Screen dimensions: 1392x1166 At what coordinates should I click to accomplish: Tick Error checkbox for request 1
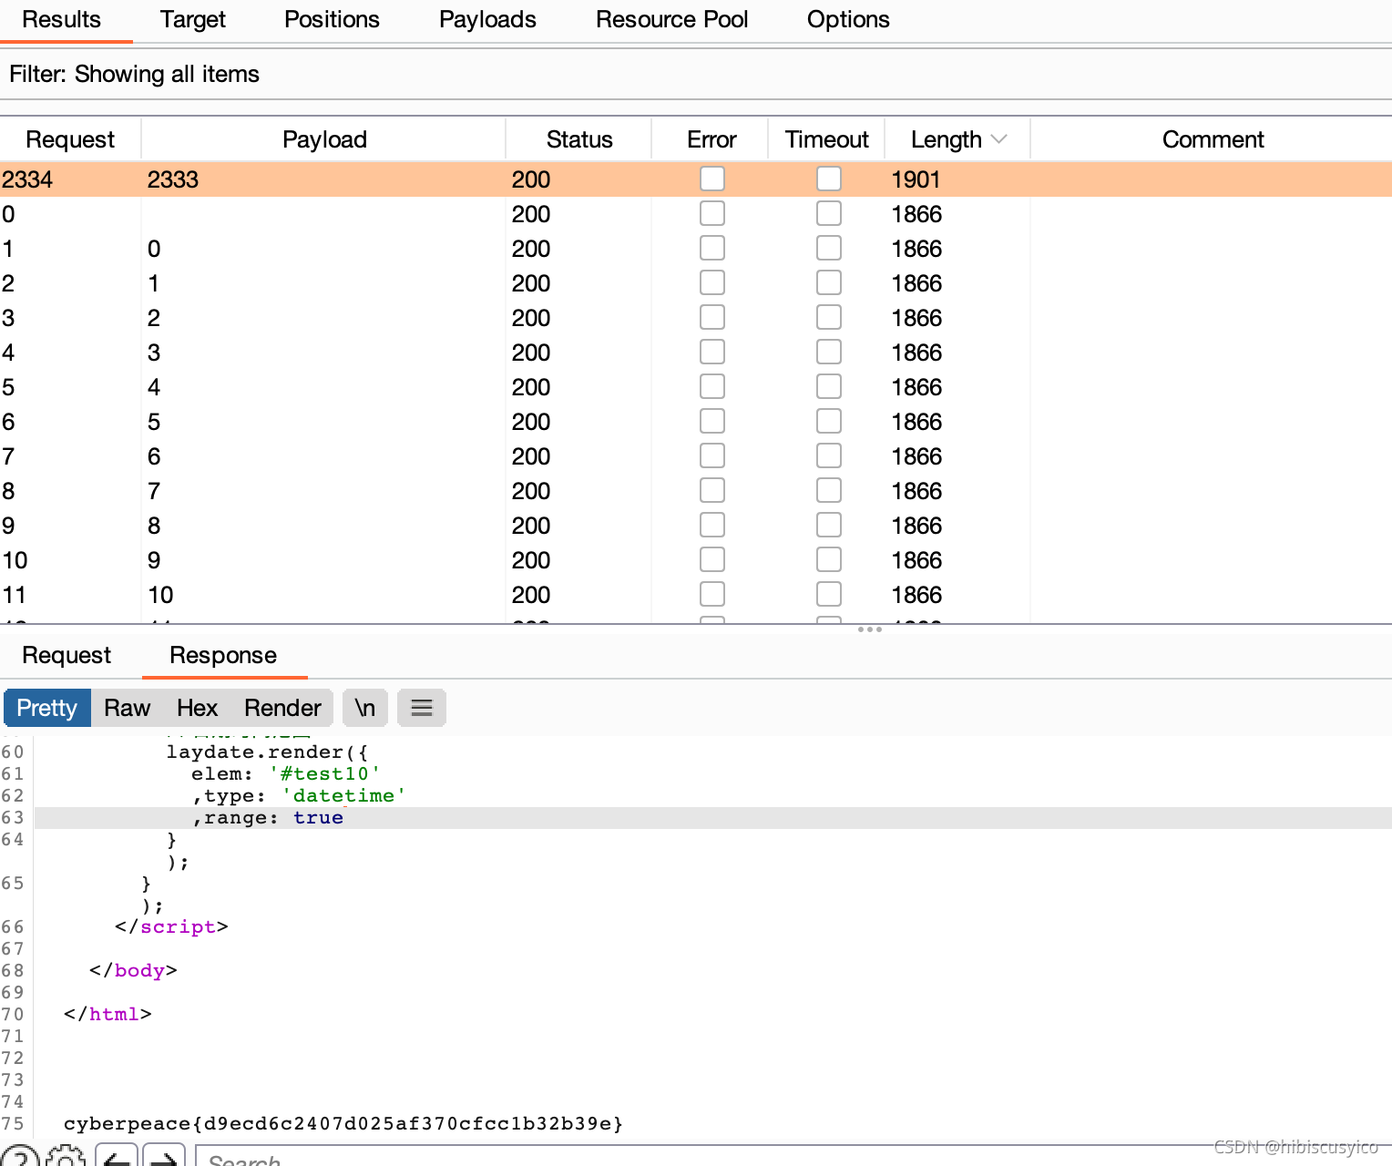(712, 248)
